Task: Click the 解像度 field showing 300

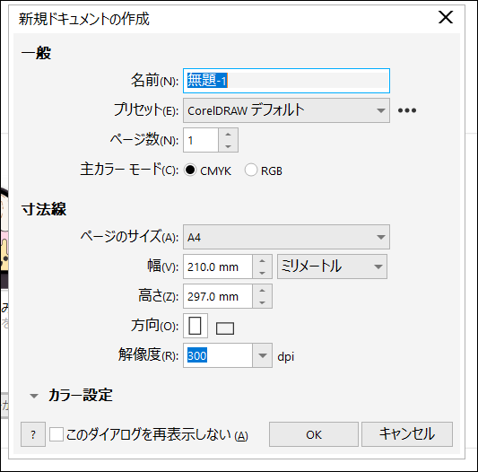Action: 218,355
